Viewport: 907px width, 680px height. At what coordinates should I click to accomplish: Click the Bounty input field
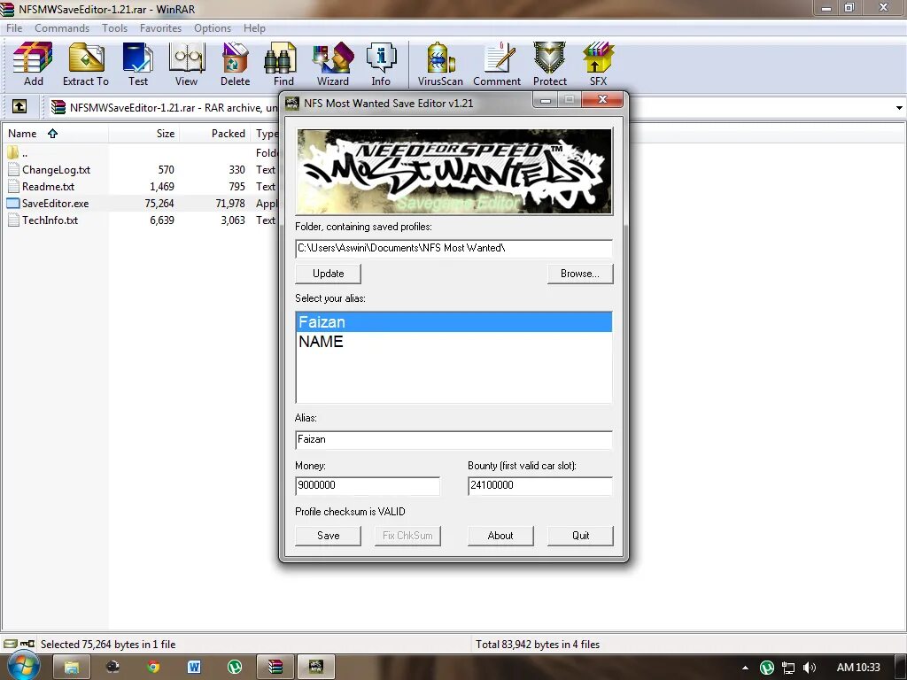coord(539,485)
